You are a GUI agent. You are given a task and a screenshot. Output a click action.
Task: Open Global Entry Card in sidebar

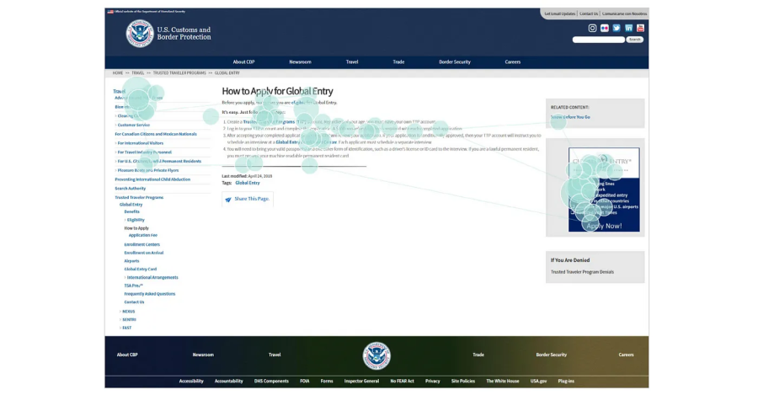tap(141, 270)
